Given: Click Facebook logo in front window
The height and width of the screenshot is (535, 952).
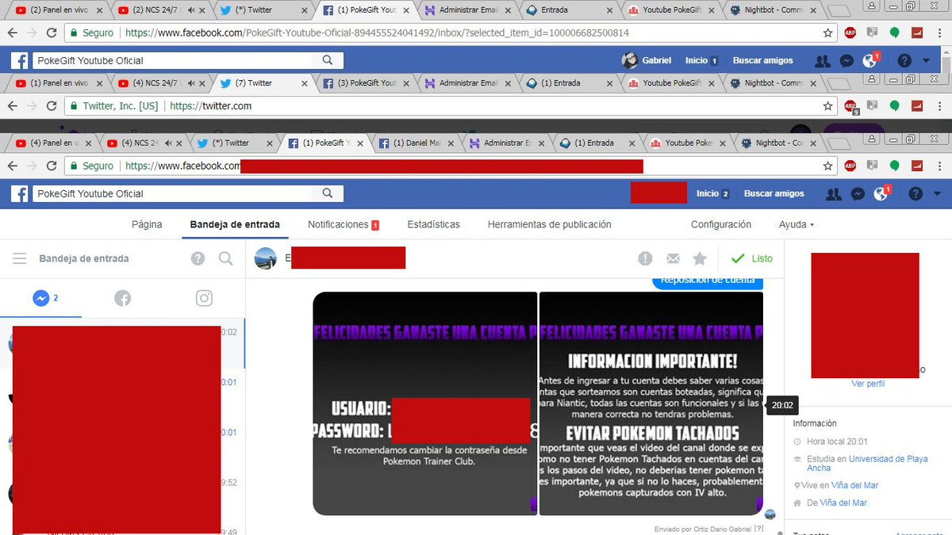Looking at the screenshot, I should [x=20, y=193].
